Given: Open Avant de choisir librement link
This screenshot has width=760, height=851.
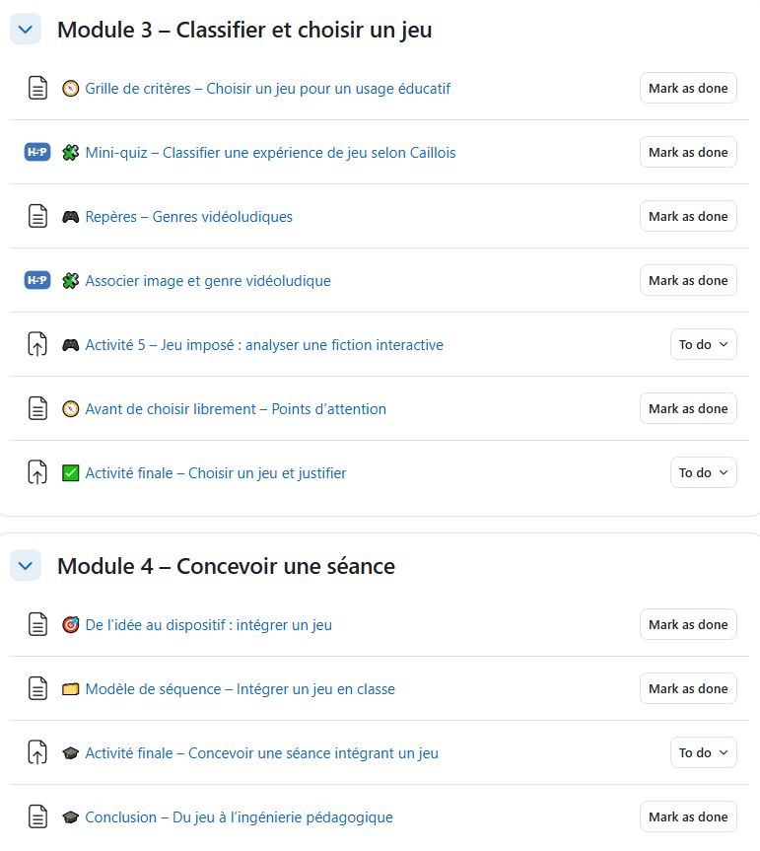Looking at the screenshot, I should (x=236, y=408).
